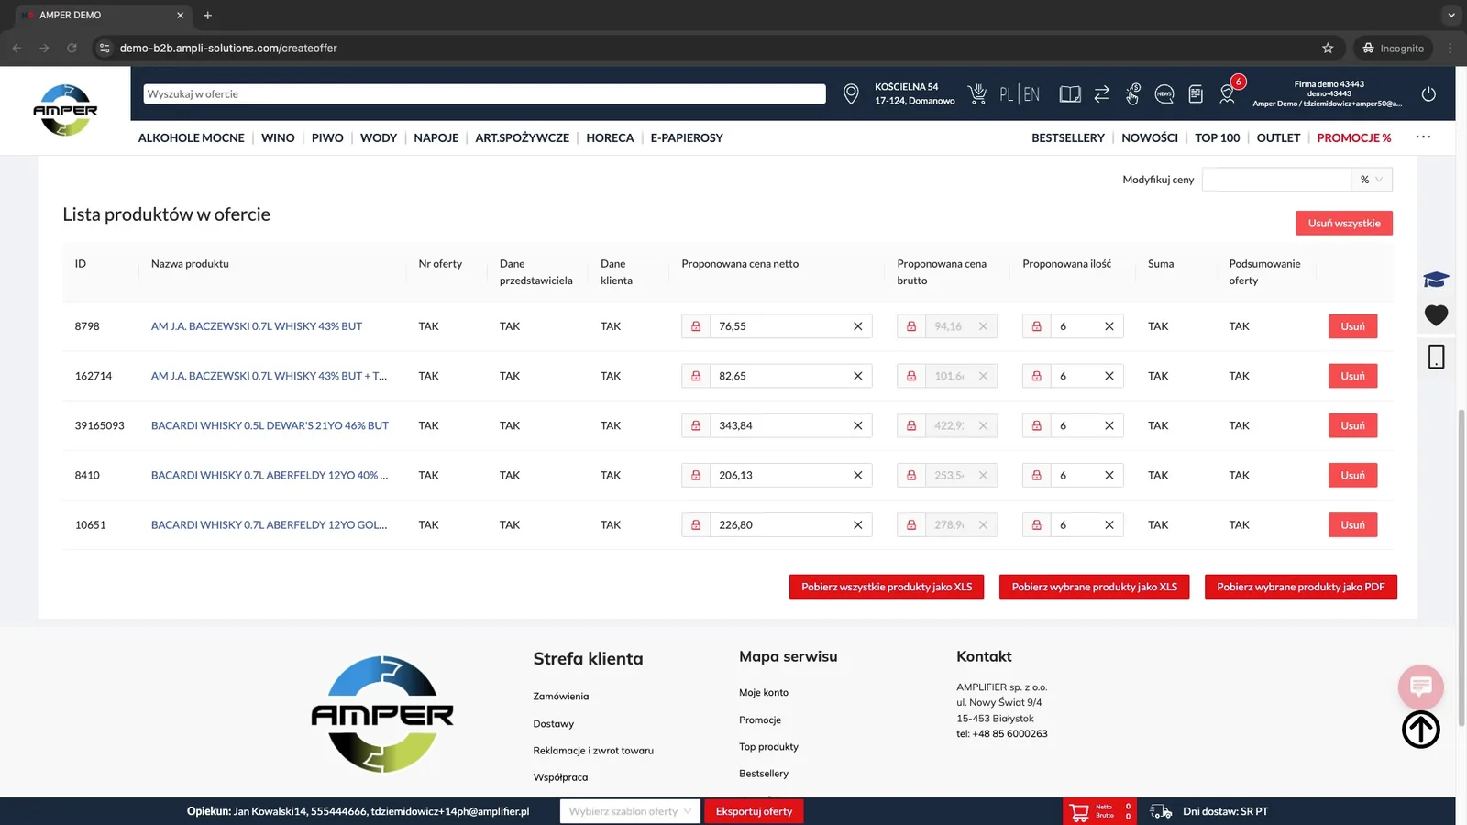Open the documents icon in header
This screenshot has height=825, width=1467.
(x=1196, y=93)
